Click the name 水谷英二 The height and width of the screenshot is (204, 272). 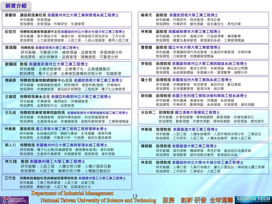(x=148, y=112)
